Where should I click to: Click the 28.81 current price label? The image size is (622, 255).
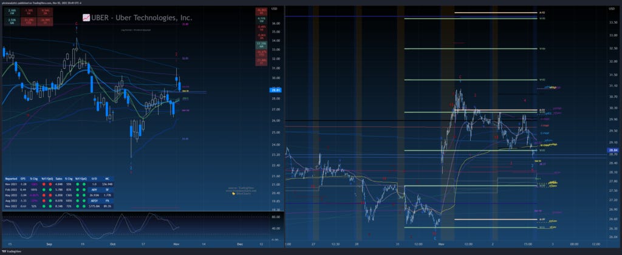click(x=275, y=90)
